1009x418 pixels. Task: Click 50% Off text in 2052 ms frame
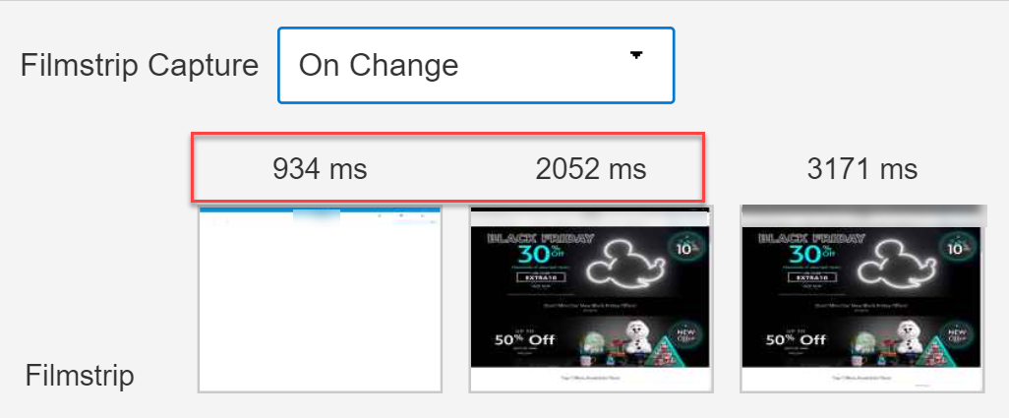click(524, 339)
